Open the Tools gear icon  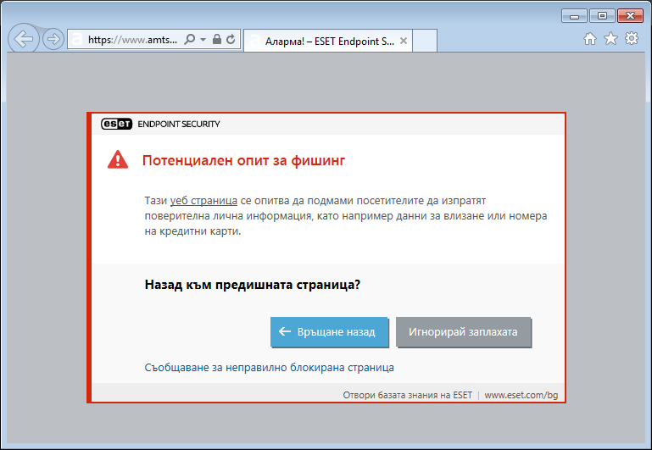631,39
